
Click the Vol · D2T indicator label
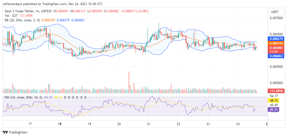[x=11, y=16]
